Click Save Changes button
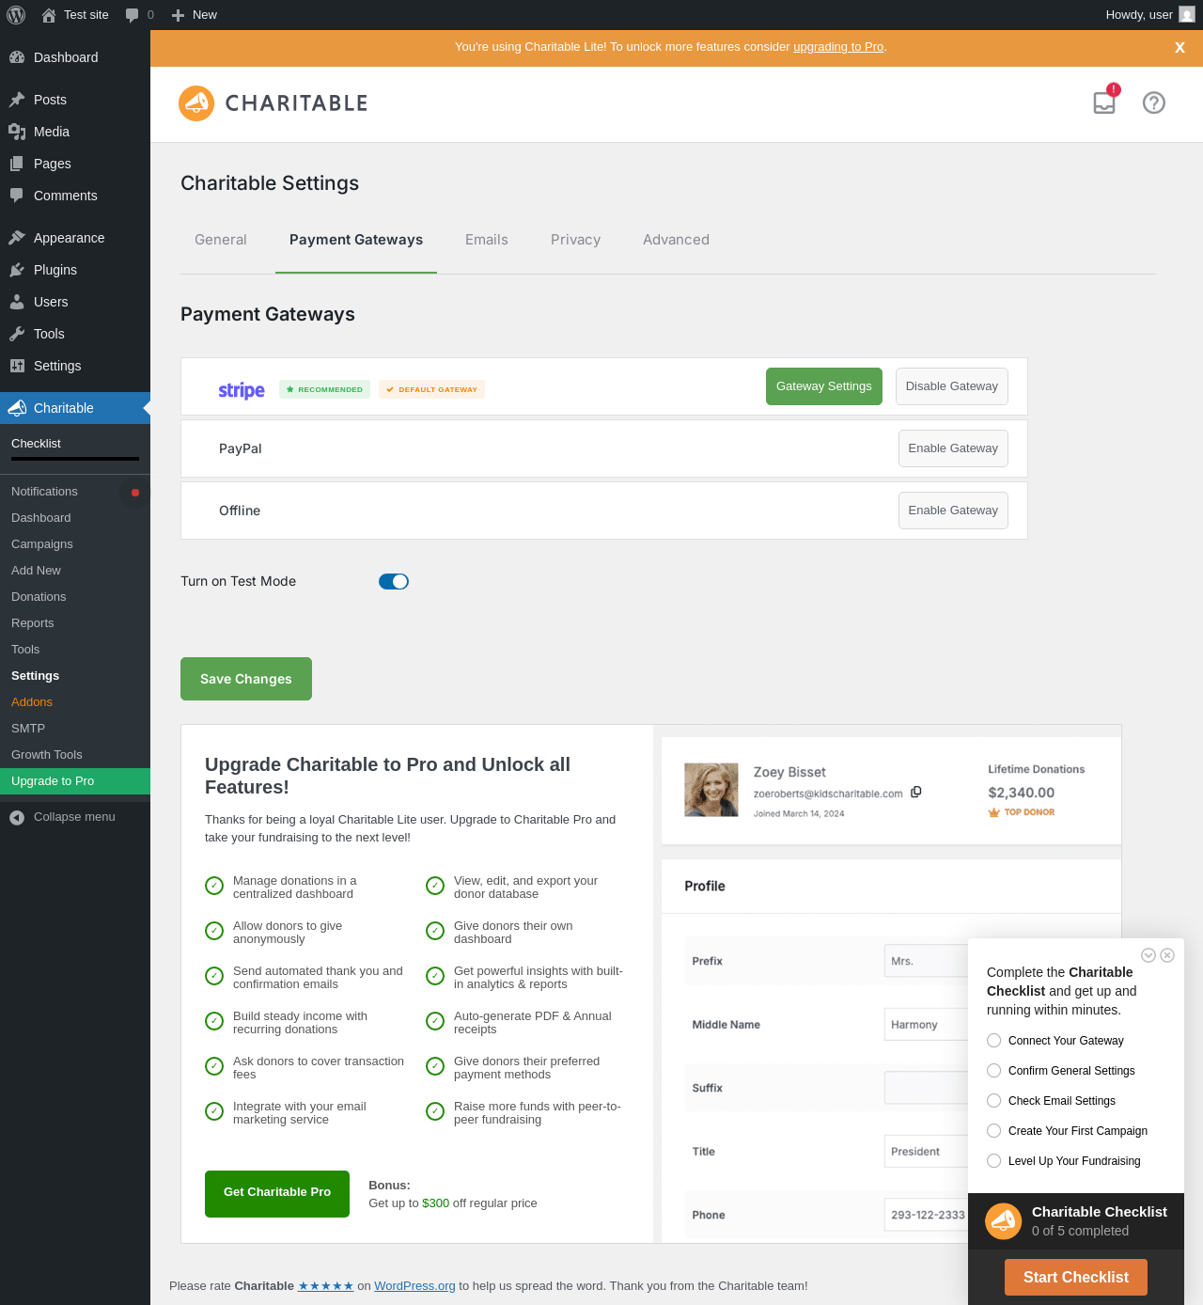The width and height of the screenshot is (1203, 1305). [246, 679]
